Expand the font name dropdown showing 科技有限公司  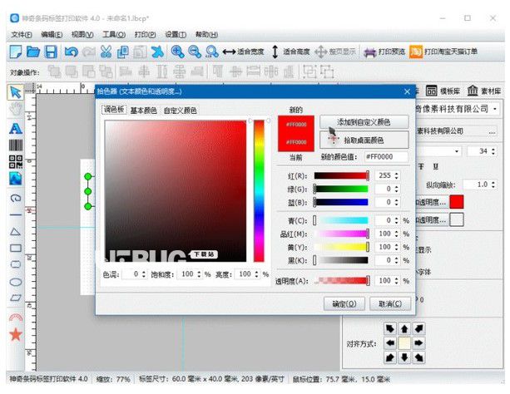tap(495, 109)
